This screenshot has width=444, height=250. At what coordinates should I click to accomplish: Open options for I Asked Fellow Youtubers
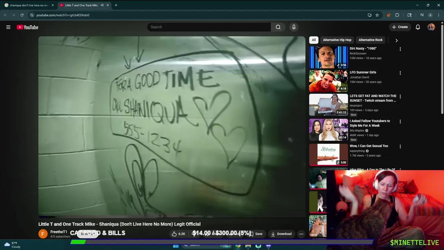[x=400, y=122]
